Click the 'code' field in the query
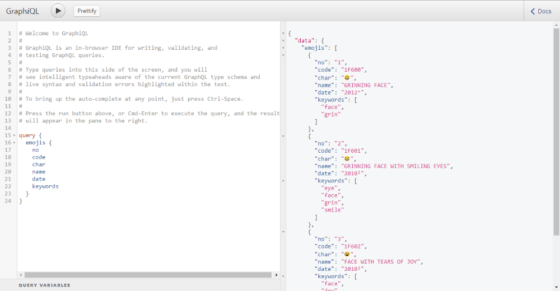This screenshot has height=291, width=560. [39, 157]
